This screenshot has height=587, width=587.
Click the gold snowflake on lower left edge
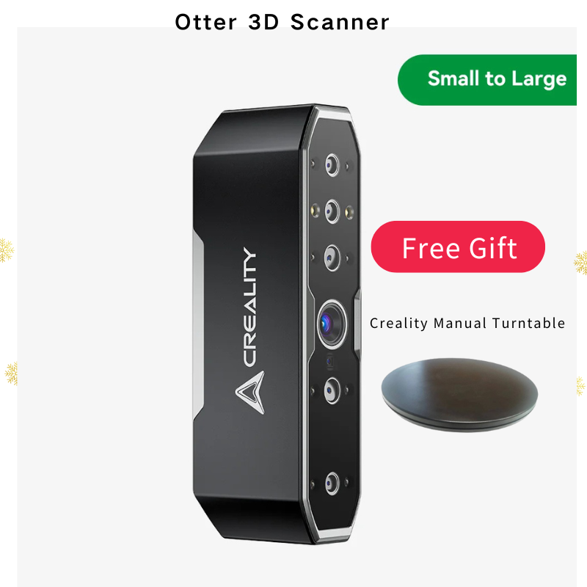click(x=11, y=373)
